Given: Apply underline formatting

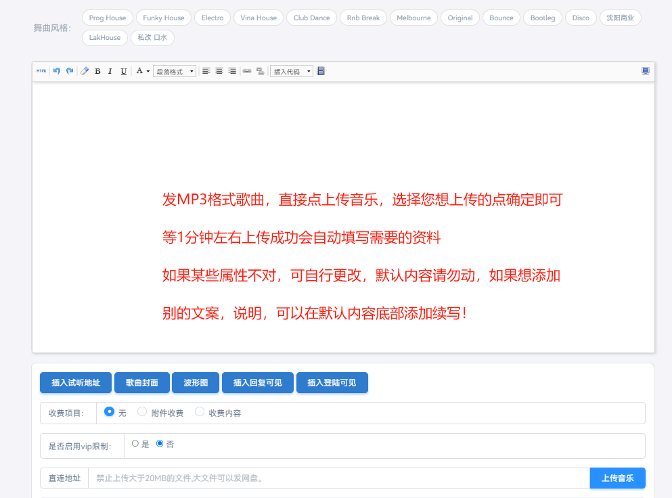Looking at the screenshot, I should (123, 71).
